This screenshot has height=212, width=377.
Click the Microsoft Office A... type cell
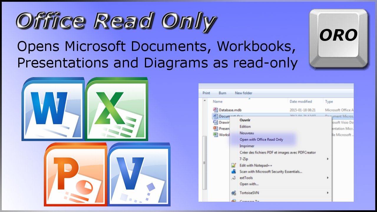pyautogui.click(x=339, y=110)
